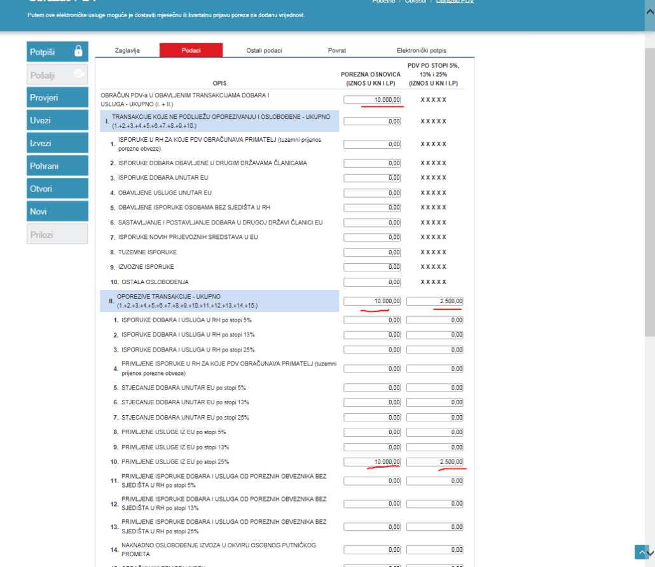Open the Uvezi import function
This screenshot has width=655, height=567.
click(56, 120)
